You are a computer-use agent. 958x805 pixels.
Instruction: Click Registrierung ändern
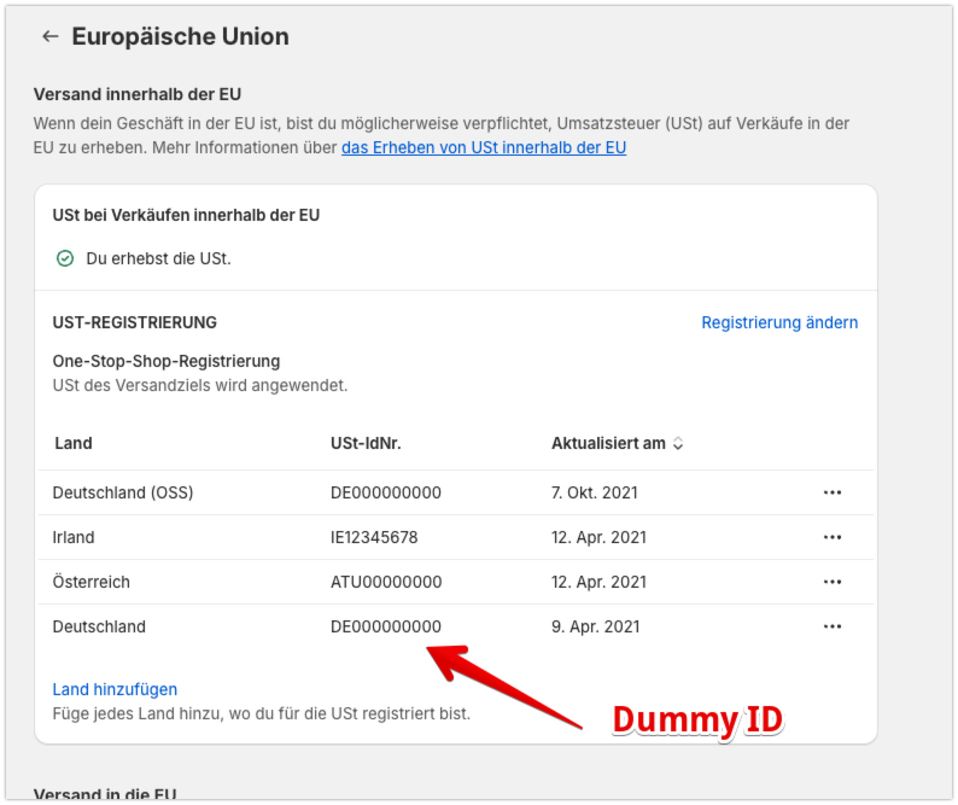(779, 323)
